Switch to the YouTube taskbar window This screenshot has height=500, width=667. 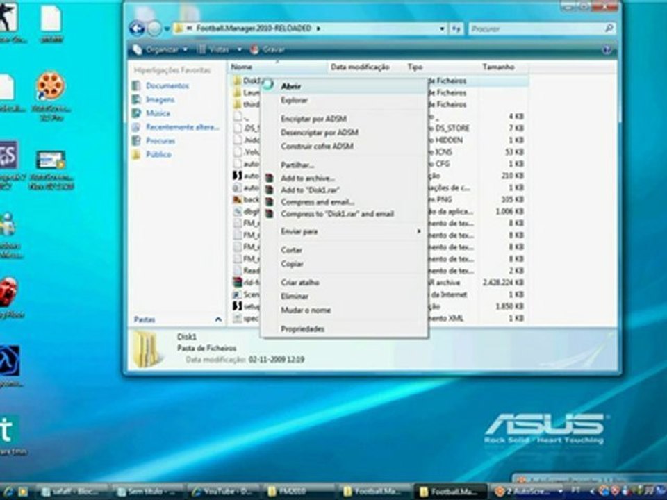coord(224,492)
